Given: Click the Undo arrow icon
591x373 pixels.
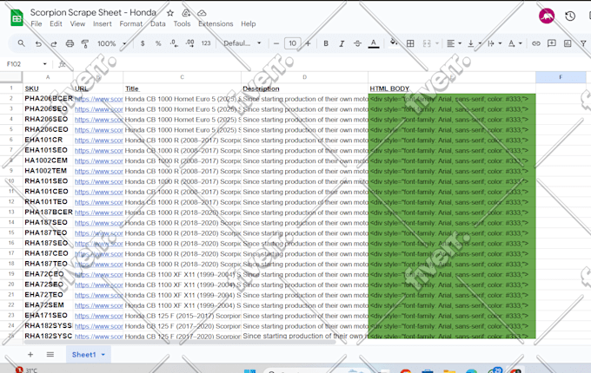Looking at the screenshot, I should click(x=38, y=43).
